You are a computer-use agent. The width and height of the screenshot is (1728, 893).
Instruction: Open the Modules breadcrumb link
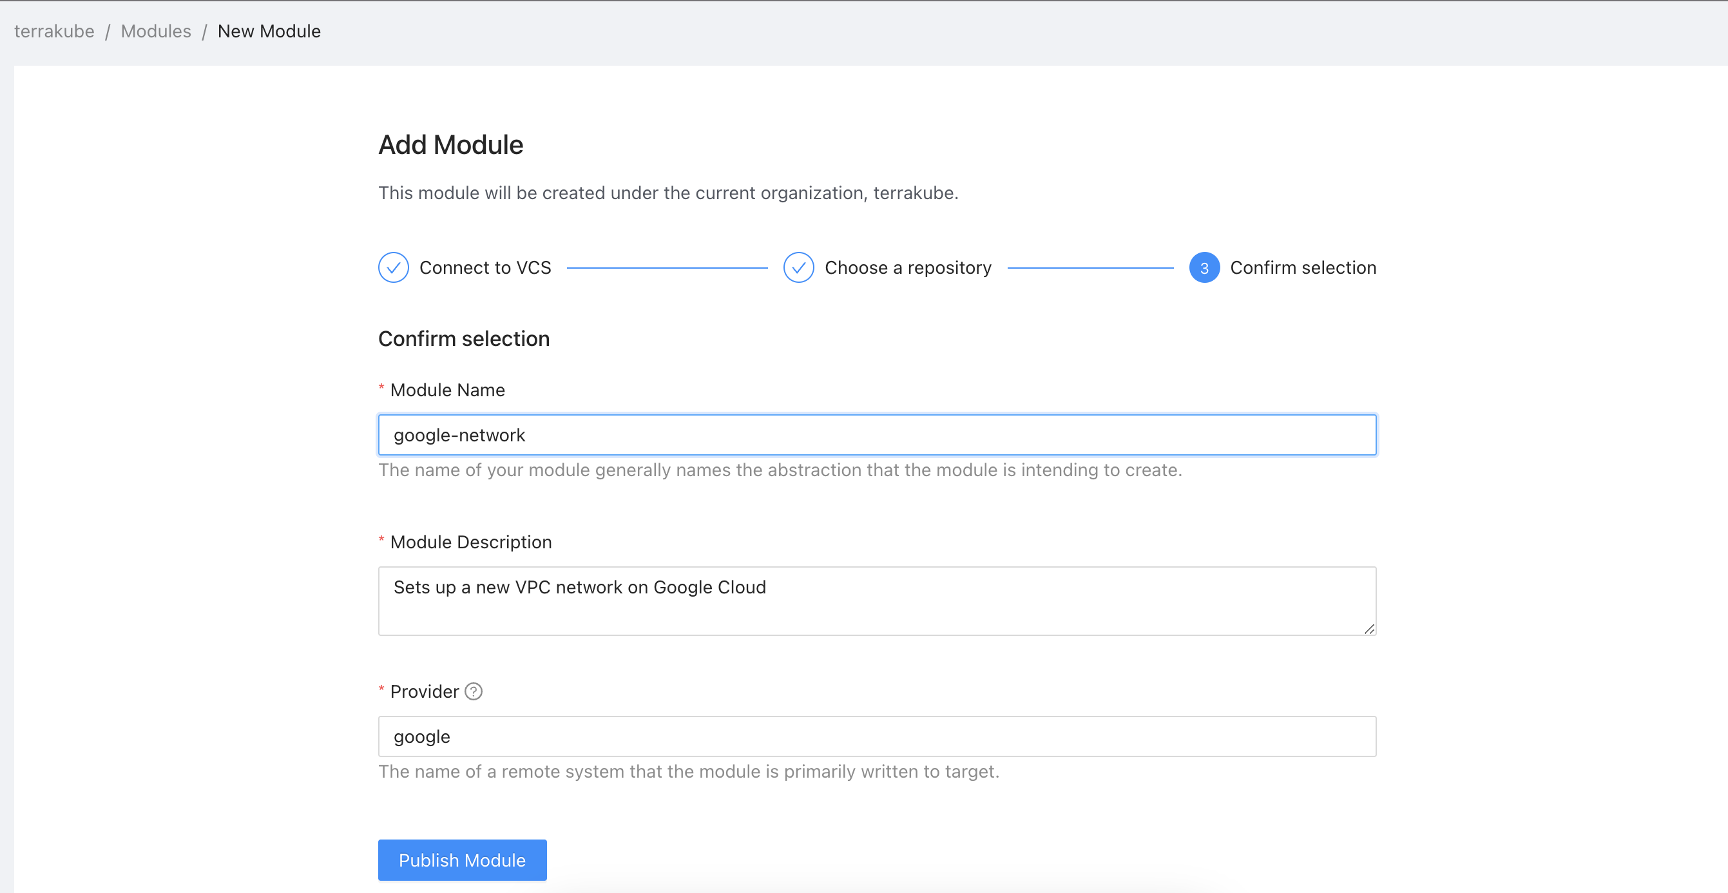[156, 32]
